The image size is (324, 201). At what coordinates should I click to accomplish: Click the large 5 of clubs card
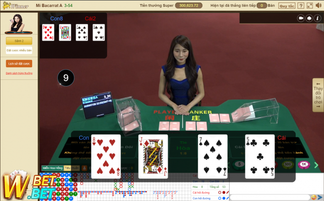click(x=260, y=157)
